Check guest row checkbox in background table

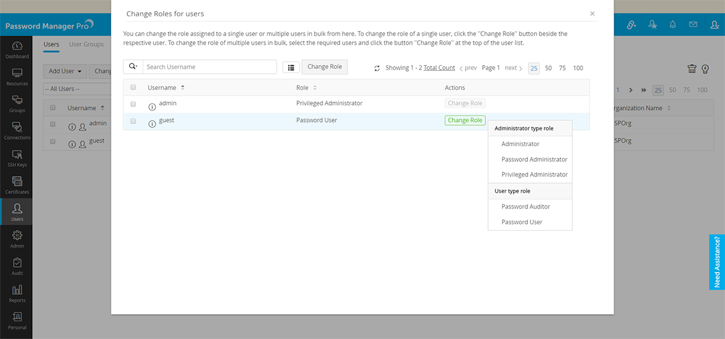[x=53, y=141]
